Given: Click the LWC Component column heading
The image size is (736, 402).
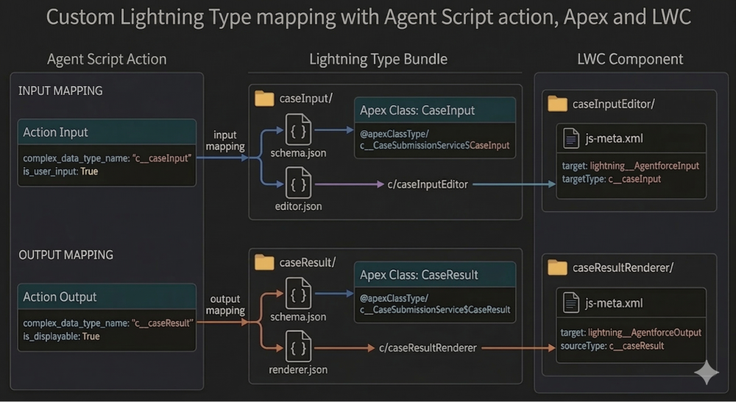Looking at the screenshot, I should tap(630, 59).
